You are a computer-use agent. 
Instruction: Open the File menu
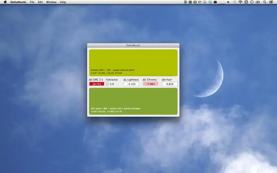click(32, 2)
